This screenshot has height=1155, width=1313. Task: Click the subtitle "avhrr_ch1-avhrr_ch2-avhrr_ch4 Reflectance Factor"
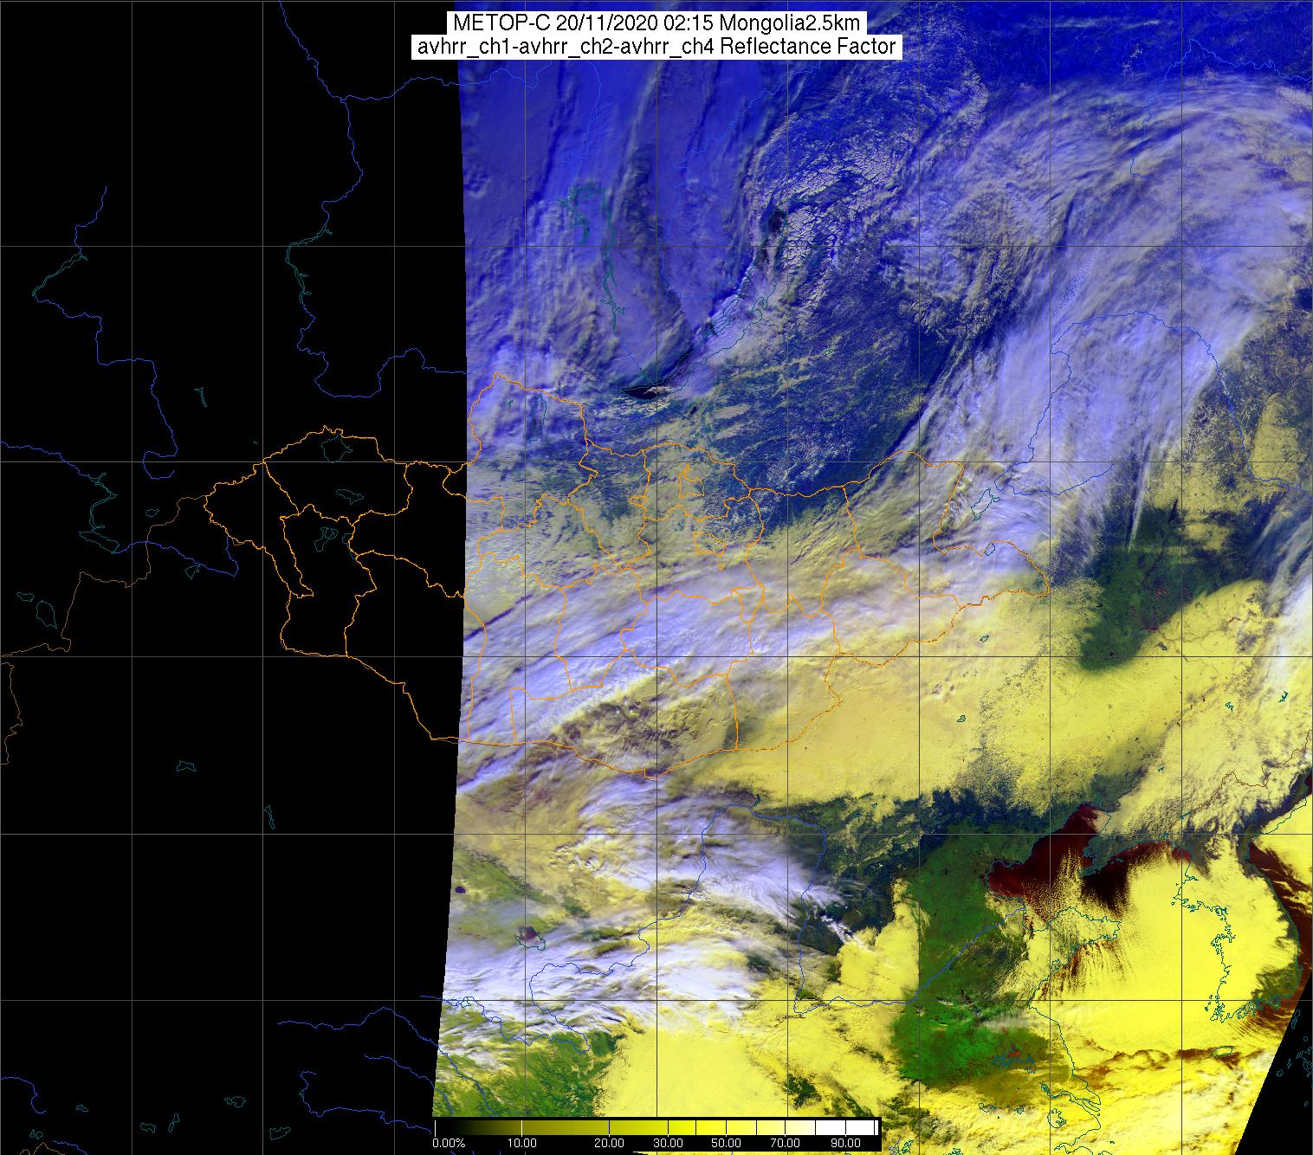(656, 47)
